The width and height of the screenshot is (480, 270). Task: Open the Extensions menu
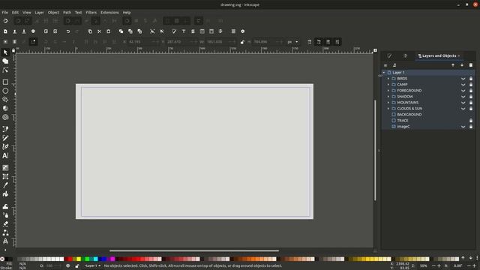tap(109, 13)
